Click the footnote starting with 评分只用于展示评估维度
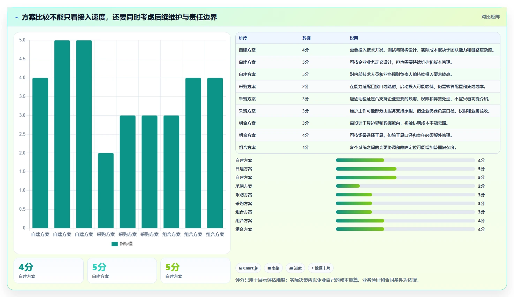The height and width of the screenshot is (297, 514). click(x=327, y=280)
